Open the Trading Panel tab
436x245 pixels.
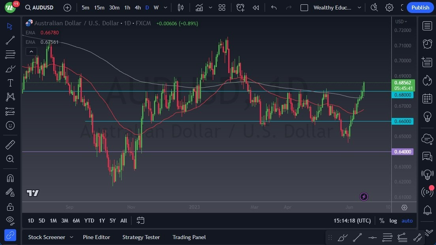click(x=189, y=237)
